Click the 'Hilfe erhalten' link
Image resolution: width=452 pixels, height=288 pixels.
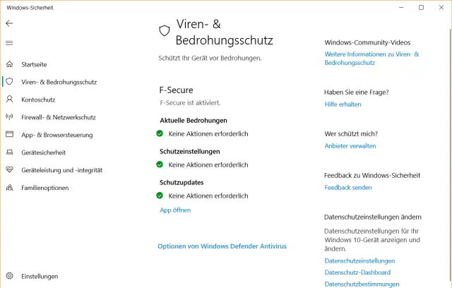[343, 104]
